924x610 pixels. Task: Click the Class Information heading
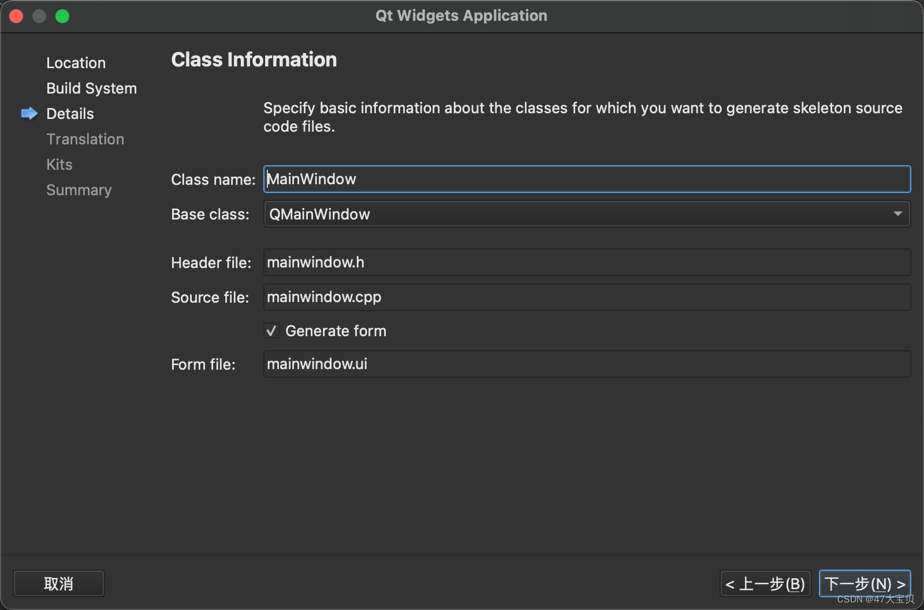coord(254,59)
